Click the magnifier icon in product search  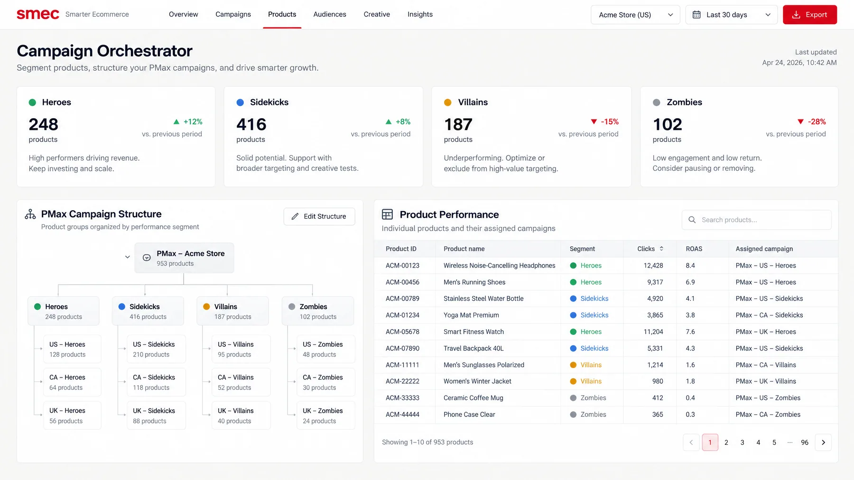[692, 220]
